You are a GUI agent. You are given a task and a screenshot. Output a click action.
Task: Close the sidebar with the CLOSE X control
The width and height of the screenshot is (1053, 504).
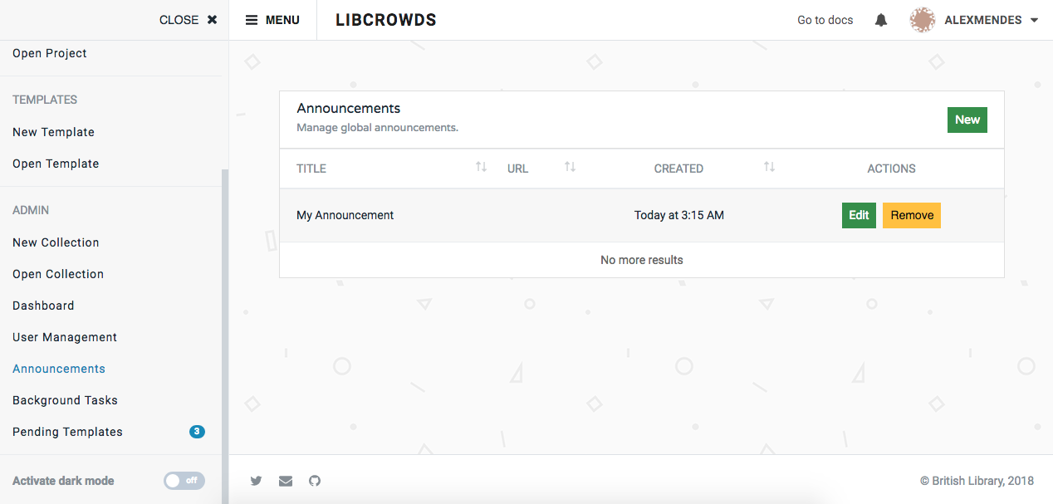[188, 19]
